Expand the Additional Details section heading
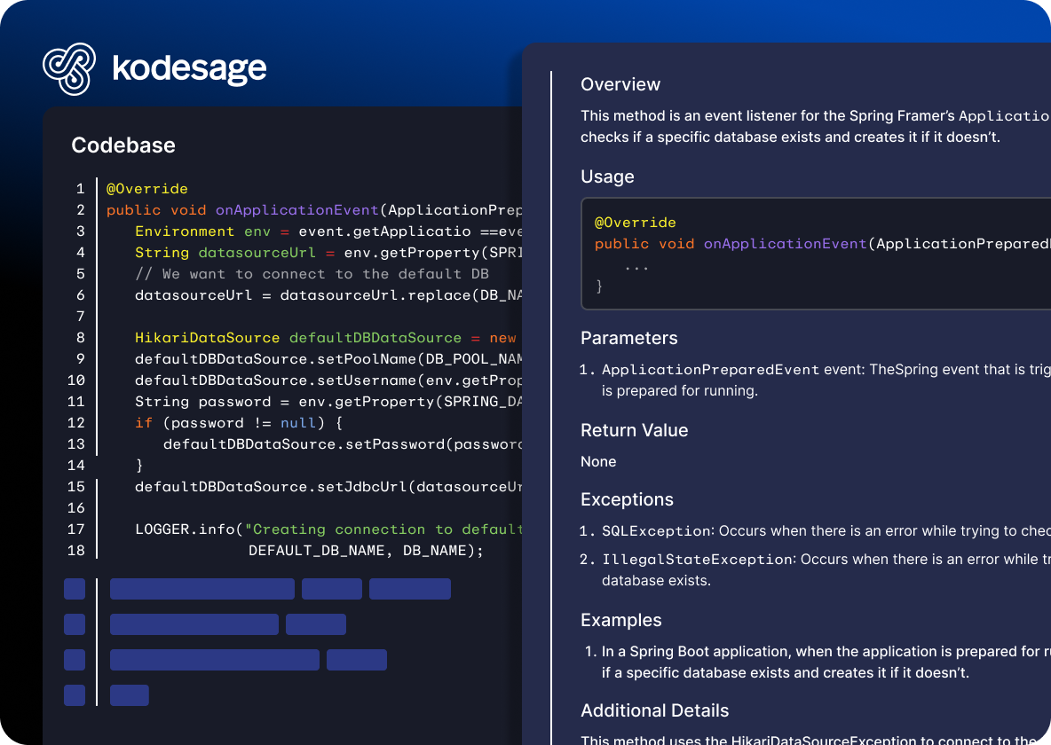 [654, 710]
